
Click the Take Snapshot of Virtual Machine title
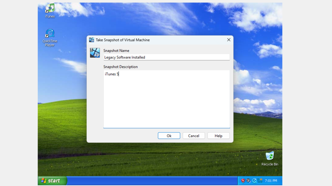pyautogui.click(x=122, y=40)
